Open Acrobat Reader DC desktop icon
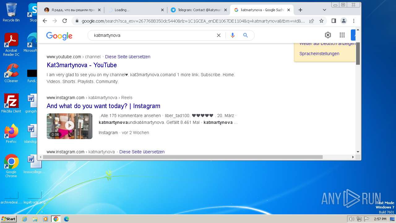The image size is (396, 223). [x=11, y=45]
